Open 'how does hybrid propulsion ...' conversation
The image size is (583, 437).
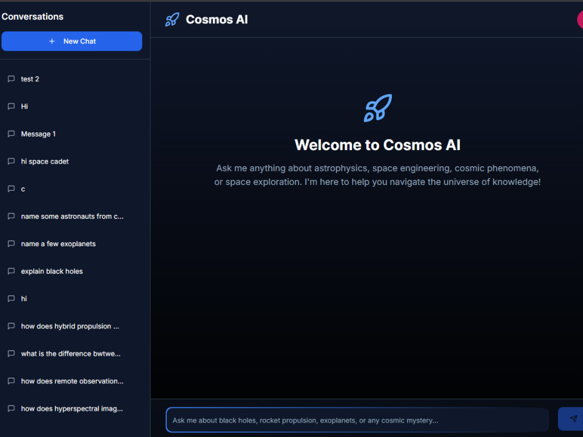tap(72, 326)
